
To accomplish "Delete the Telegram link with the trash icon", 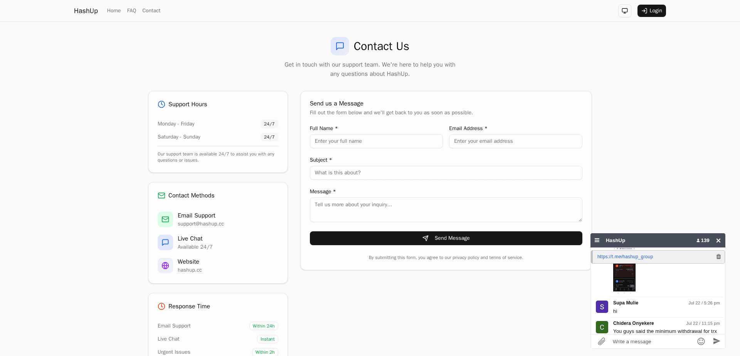I will click(x=718, y=257).
